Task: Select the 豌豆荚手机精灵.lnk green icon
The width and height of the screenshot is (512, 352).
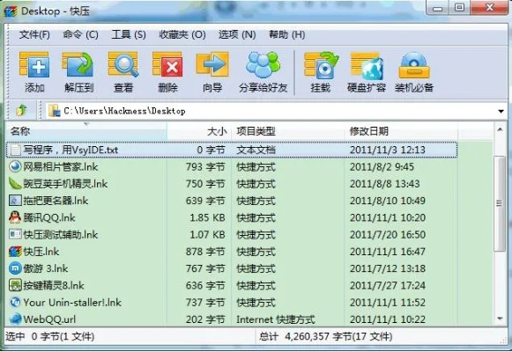Action: (x=15, y=184)
